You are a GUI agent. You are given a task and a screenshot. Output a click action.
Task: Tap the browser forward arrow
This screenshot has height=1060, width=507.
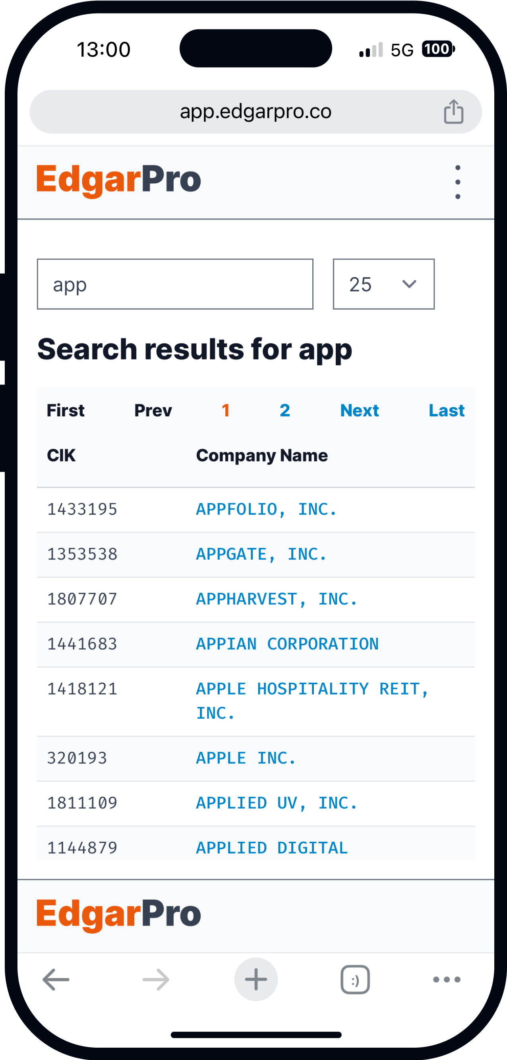(156, 979)
